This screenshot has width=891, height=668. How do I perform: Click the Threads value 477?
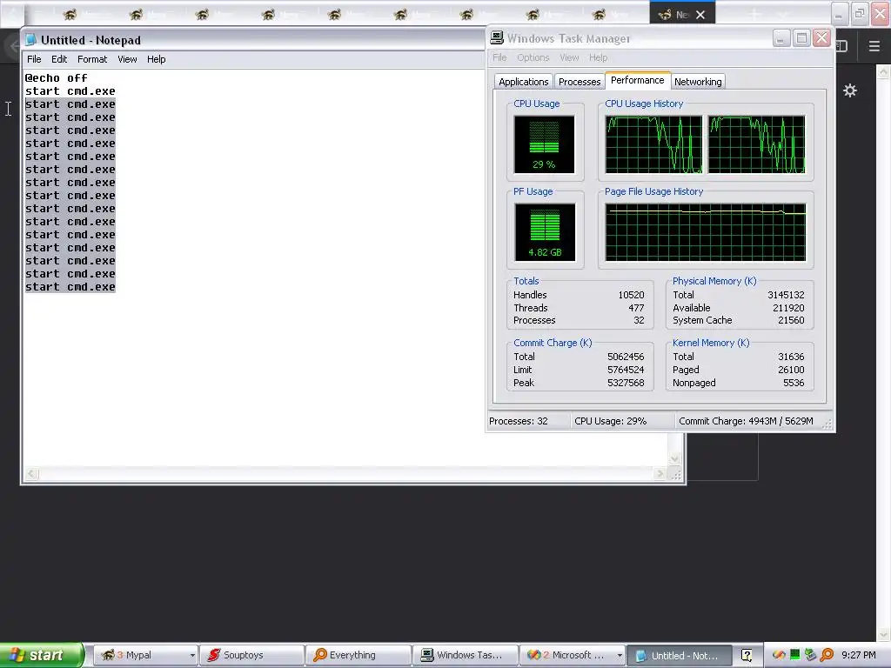tap(636, 308)
